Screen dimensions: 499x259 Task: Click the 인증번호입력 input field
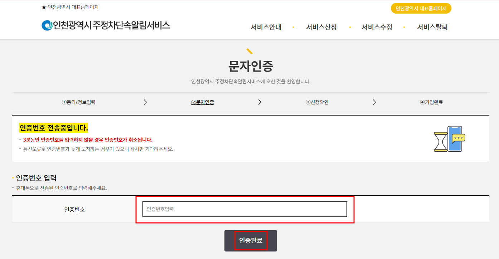pyautogui.click(x=244, y=209)
